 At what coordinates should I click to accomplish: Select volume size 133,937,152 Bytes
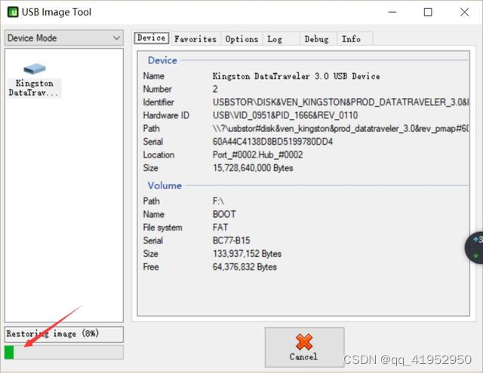(x=247, y=254)
